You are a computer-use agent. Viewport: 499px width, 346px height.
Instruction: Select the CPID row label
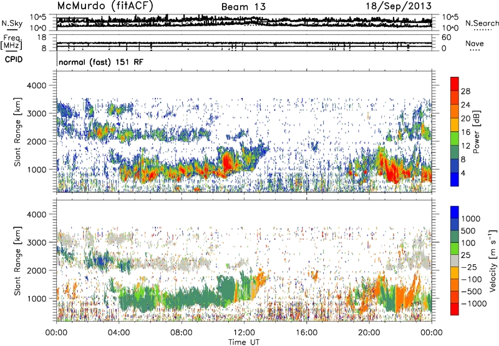click(14, 59)
